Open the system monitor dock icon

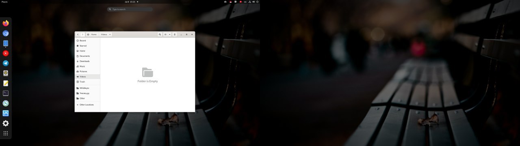click(x=6, y=113)
